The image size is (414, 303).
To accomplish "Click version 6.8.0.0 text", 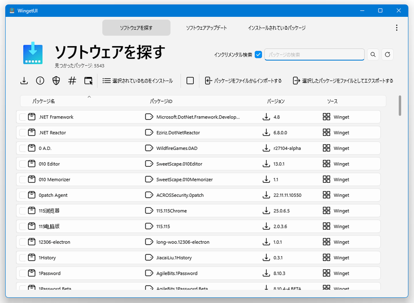I will coord(280,133).
